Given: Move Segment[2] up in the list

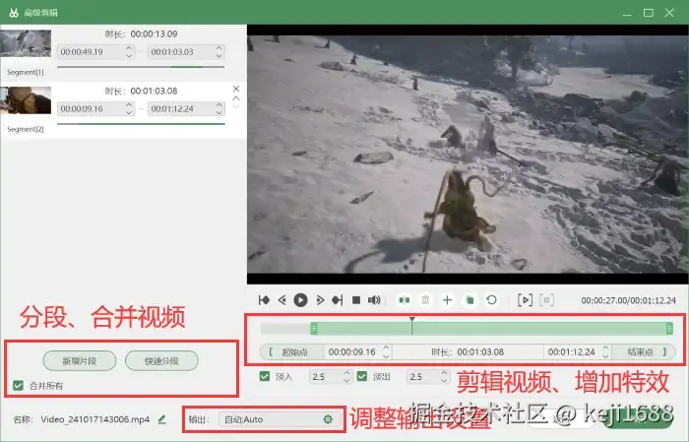Looking at the screenshot, I should click(x=236, y=98).
